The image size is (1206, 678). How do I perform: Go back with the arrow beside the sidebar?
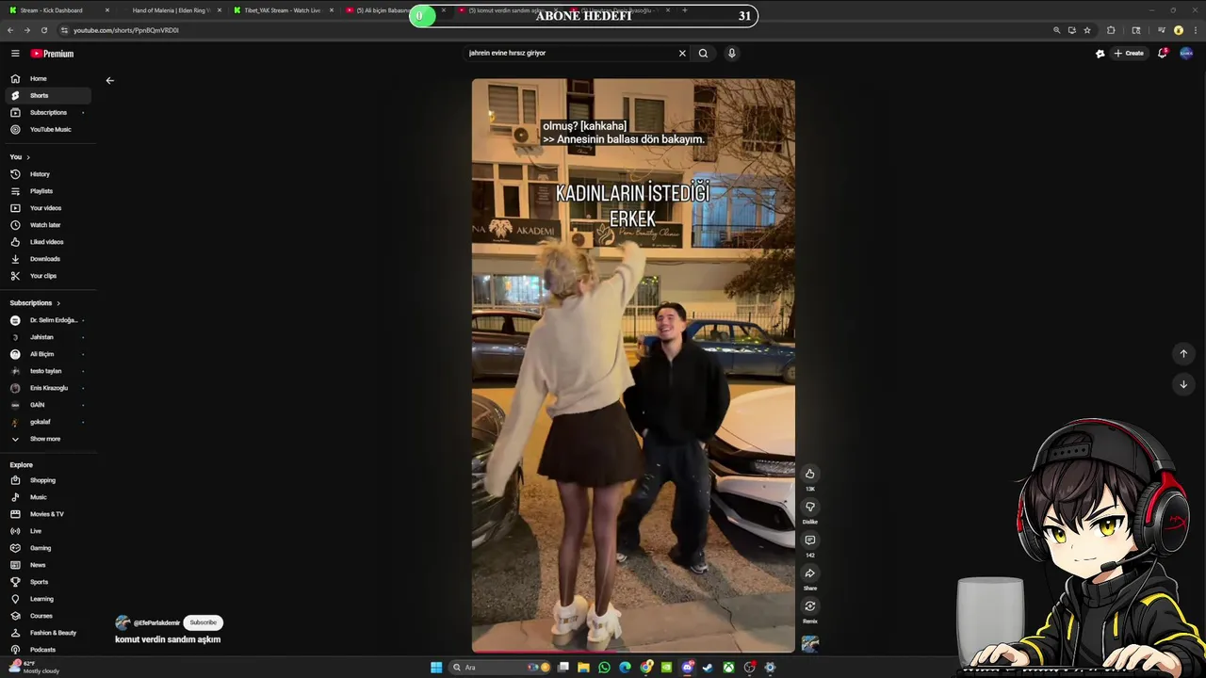(109, 80)
